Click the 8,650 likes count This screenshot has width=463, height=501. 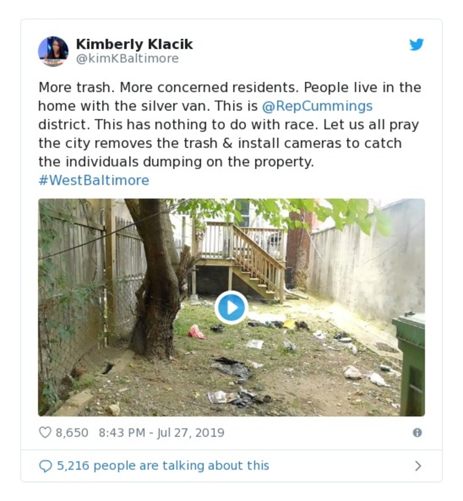[x=72, y=433]
